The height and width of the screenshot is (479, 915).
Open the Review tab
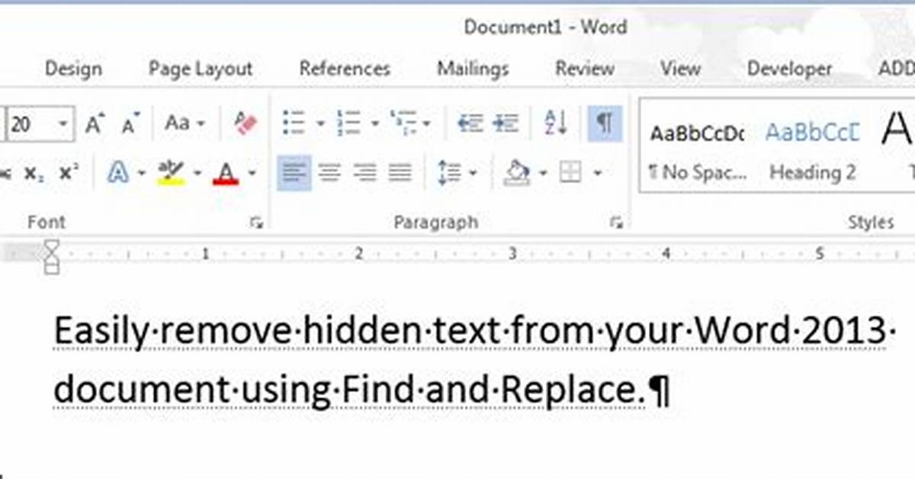coord(585,69)
